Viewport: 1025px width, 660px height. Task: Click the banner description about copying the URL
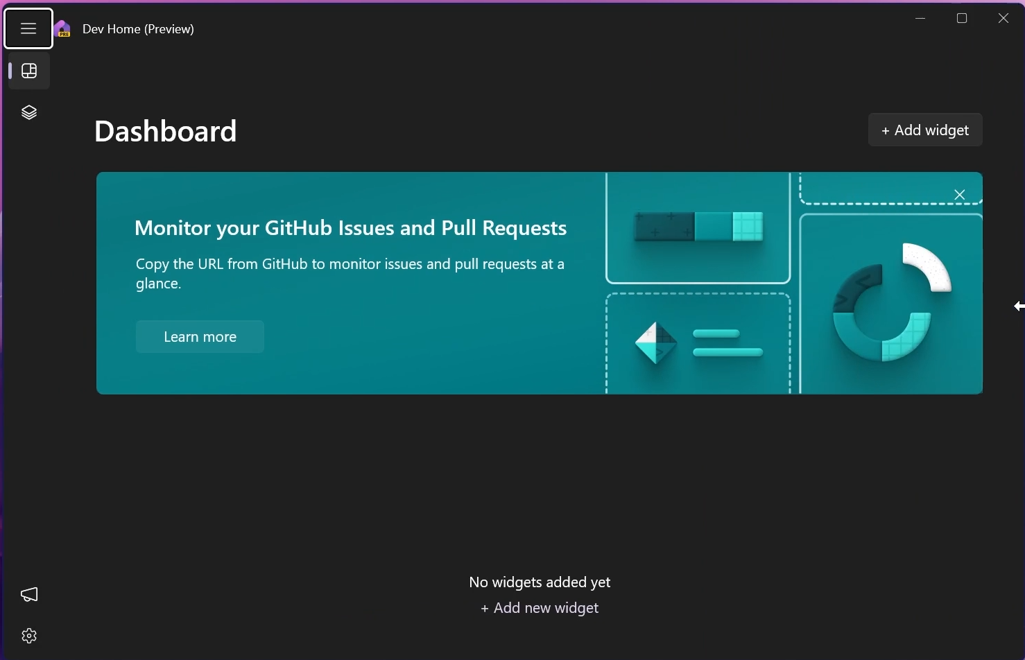tap(350, 274)
